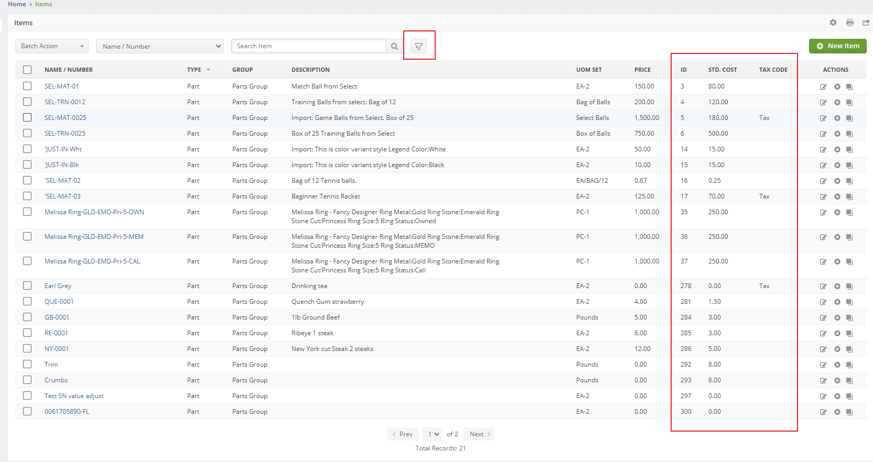Viewport: 873px width, 462px height.
Task: Check the SEL-MAT-0025 row checkbox
Action: click(27, 117)
